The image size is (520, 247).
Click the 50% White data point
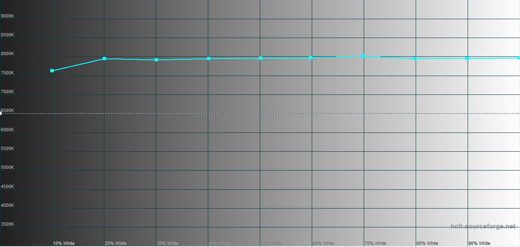261,58
